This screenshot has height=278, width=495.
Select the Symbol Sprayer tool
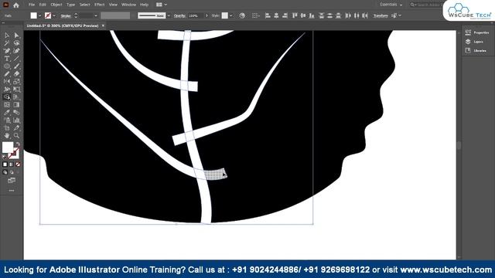click(x=7, y=120)
